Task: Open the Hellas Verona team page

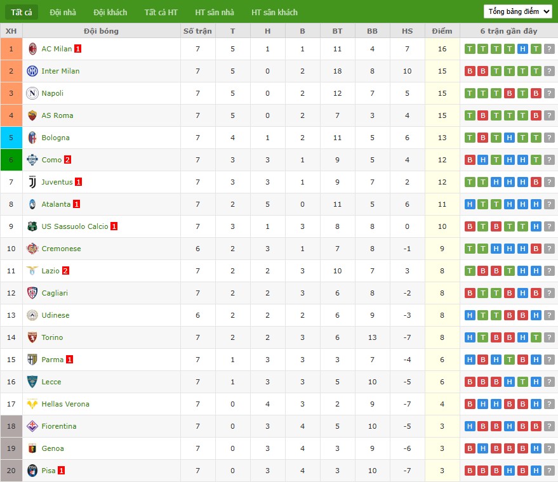Action: point(65,404)
